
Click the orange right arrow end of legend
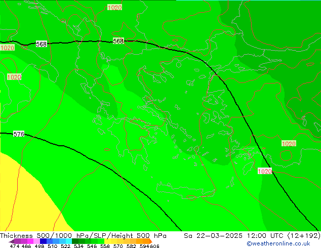coord(151,241)
